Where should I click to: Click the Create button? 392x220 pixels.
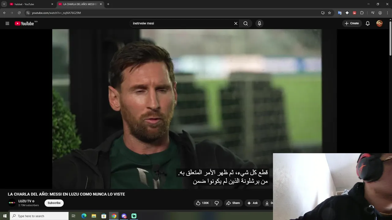[x=352, y=24]
